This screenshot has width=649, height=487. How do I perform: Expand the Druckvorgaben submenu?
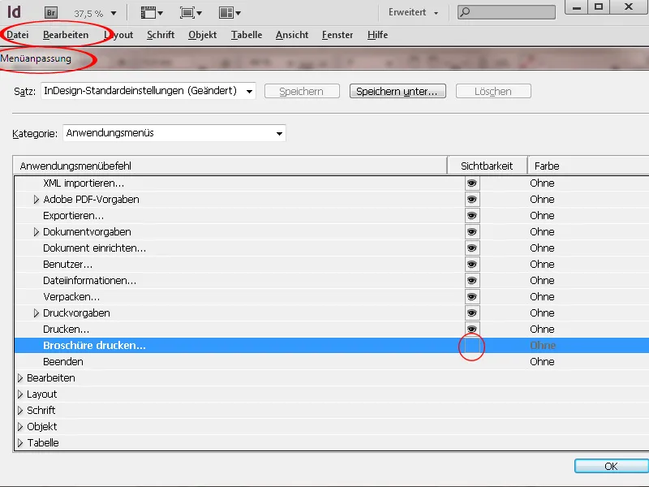(x=36, y=313)
